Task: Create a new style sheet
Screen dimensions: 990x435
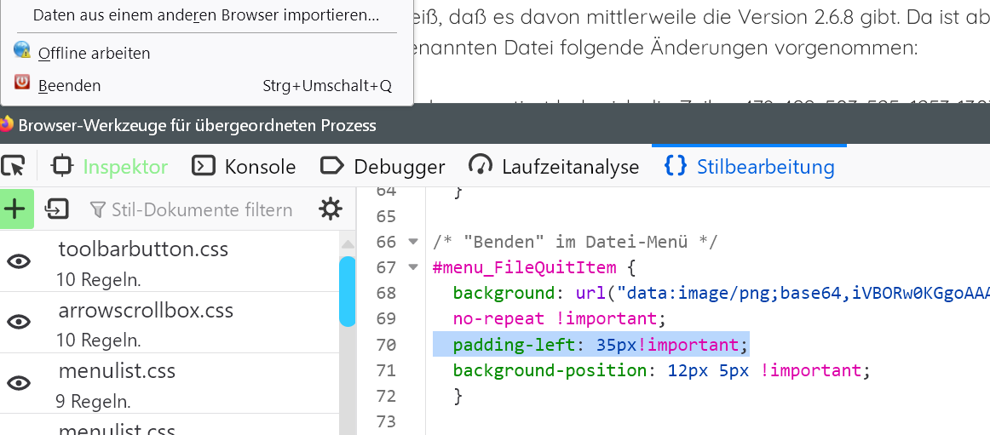Action: [15, 209]
